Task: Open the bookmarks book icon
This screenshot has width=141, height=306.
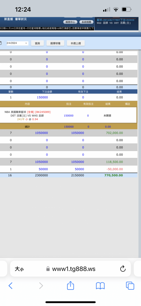Action: point(100,286)
